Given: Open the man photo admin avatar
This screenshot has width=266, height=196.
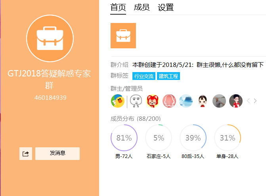Looking at the screenshot, I should [x=219, y=101].
